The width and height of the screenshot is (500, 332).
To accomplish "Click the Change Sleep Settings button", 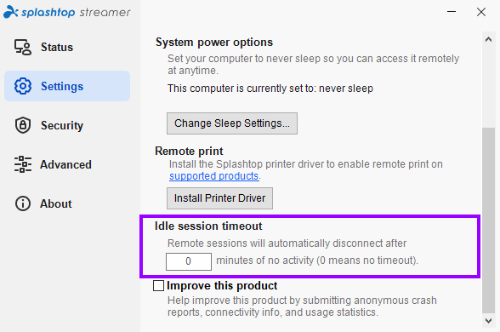I will 232,123.
